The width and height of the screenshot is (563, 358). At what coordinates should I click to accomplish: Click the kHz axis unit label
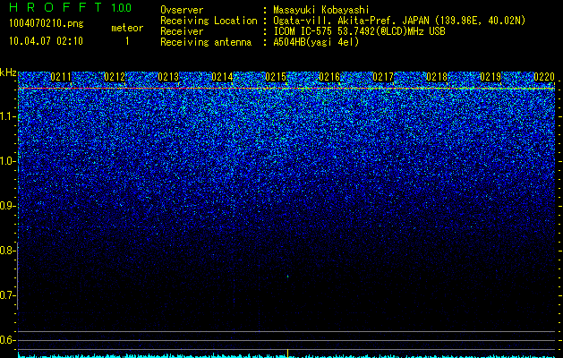8,72
